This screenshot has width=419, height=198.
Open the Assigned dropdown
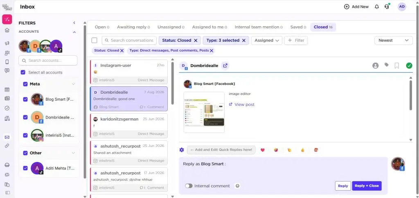(266, 40)
